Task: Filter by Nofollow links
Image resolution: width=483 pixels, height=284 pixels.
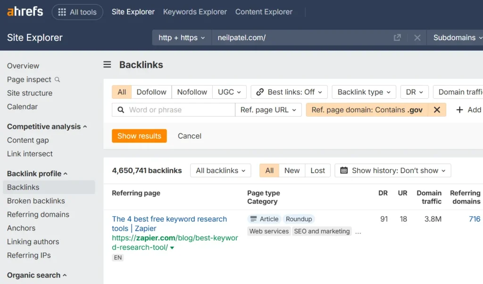Action: 192,92
